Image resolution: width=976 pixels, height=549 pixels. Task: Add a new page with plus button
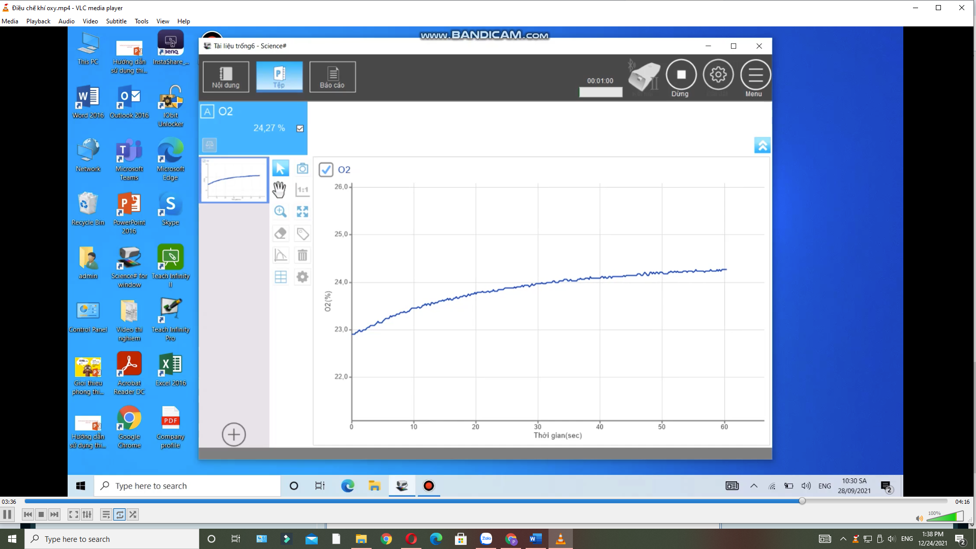(x=234, y=435)
